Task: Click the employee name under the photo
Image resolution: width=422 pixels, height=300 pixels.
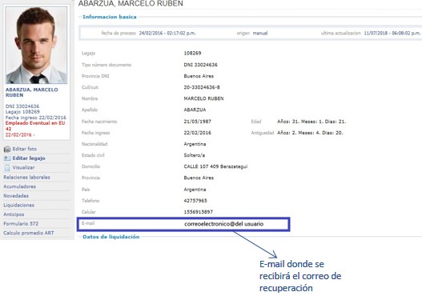Action: click(x=31, y=92)
